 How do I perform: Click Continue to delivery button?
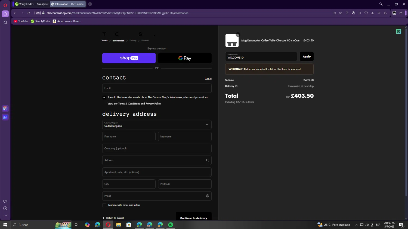[194, 217]
